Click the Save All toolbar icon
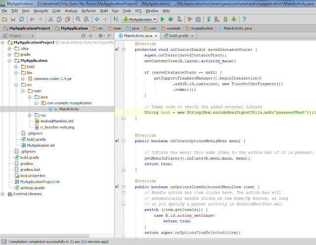Image resolution: width=316 pixels, height=245 pixels. [13, 19]
